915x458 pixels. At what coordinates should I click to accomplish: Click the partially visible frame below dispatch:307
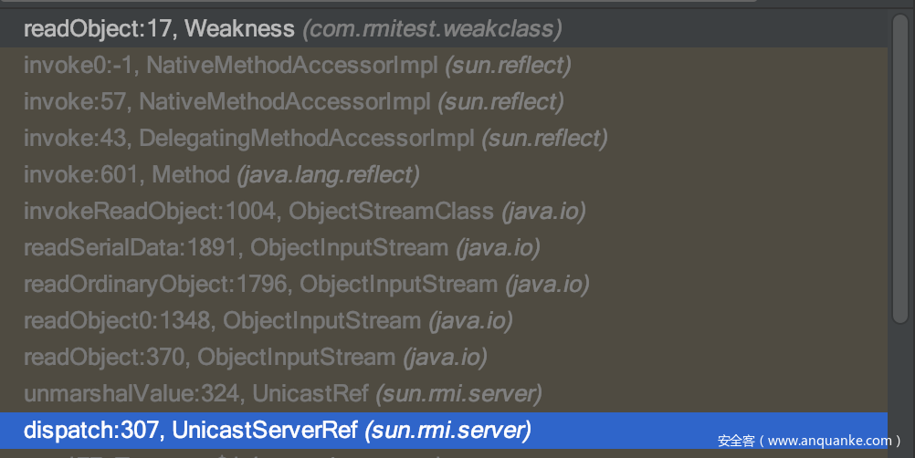click(274, 453)
